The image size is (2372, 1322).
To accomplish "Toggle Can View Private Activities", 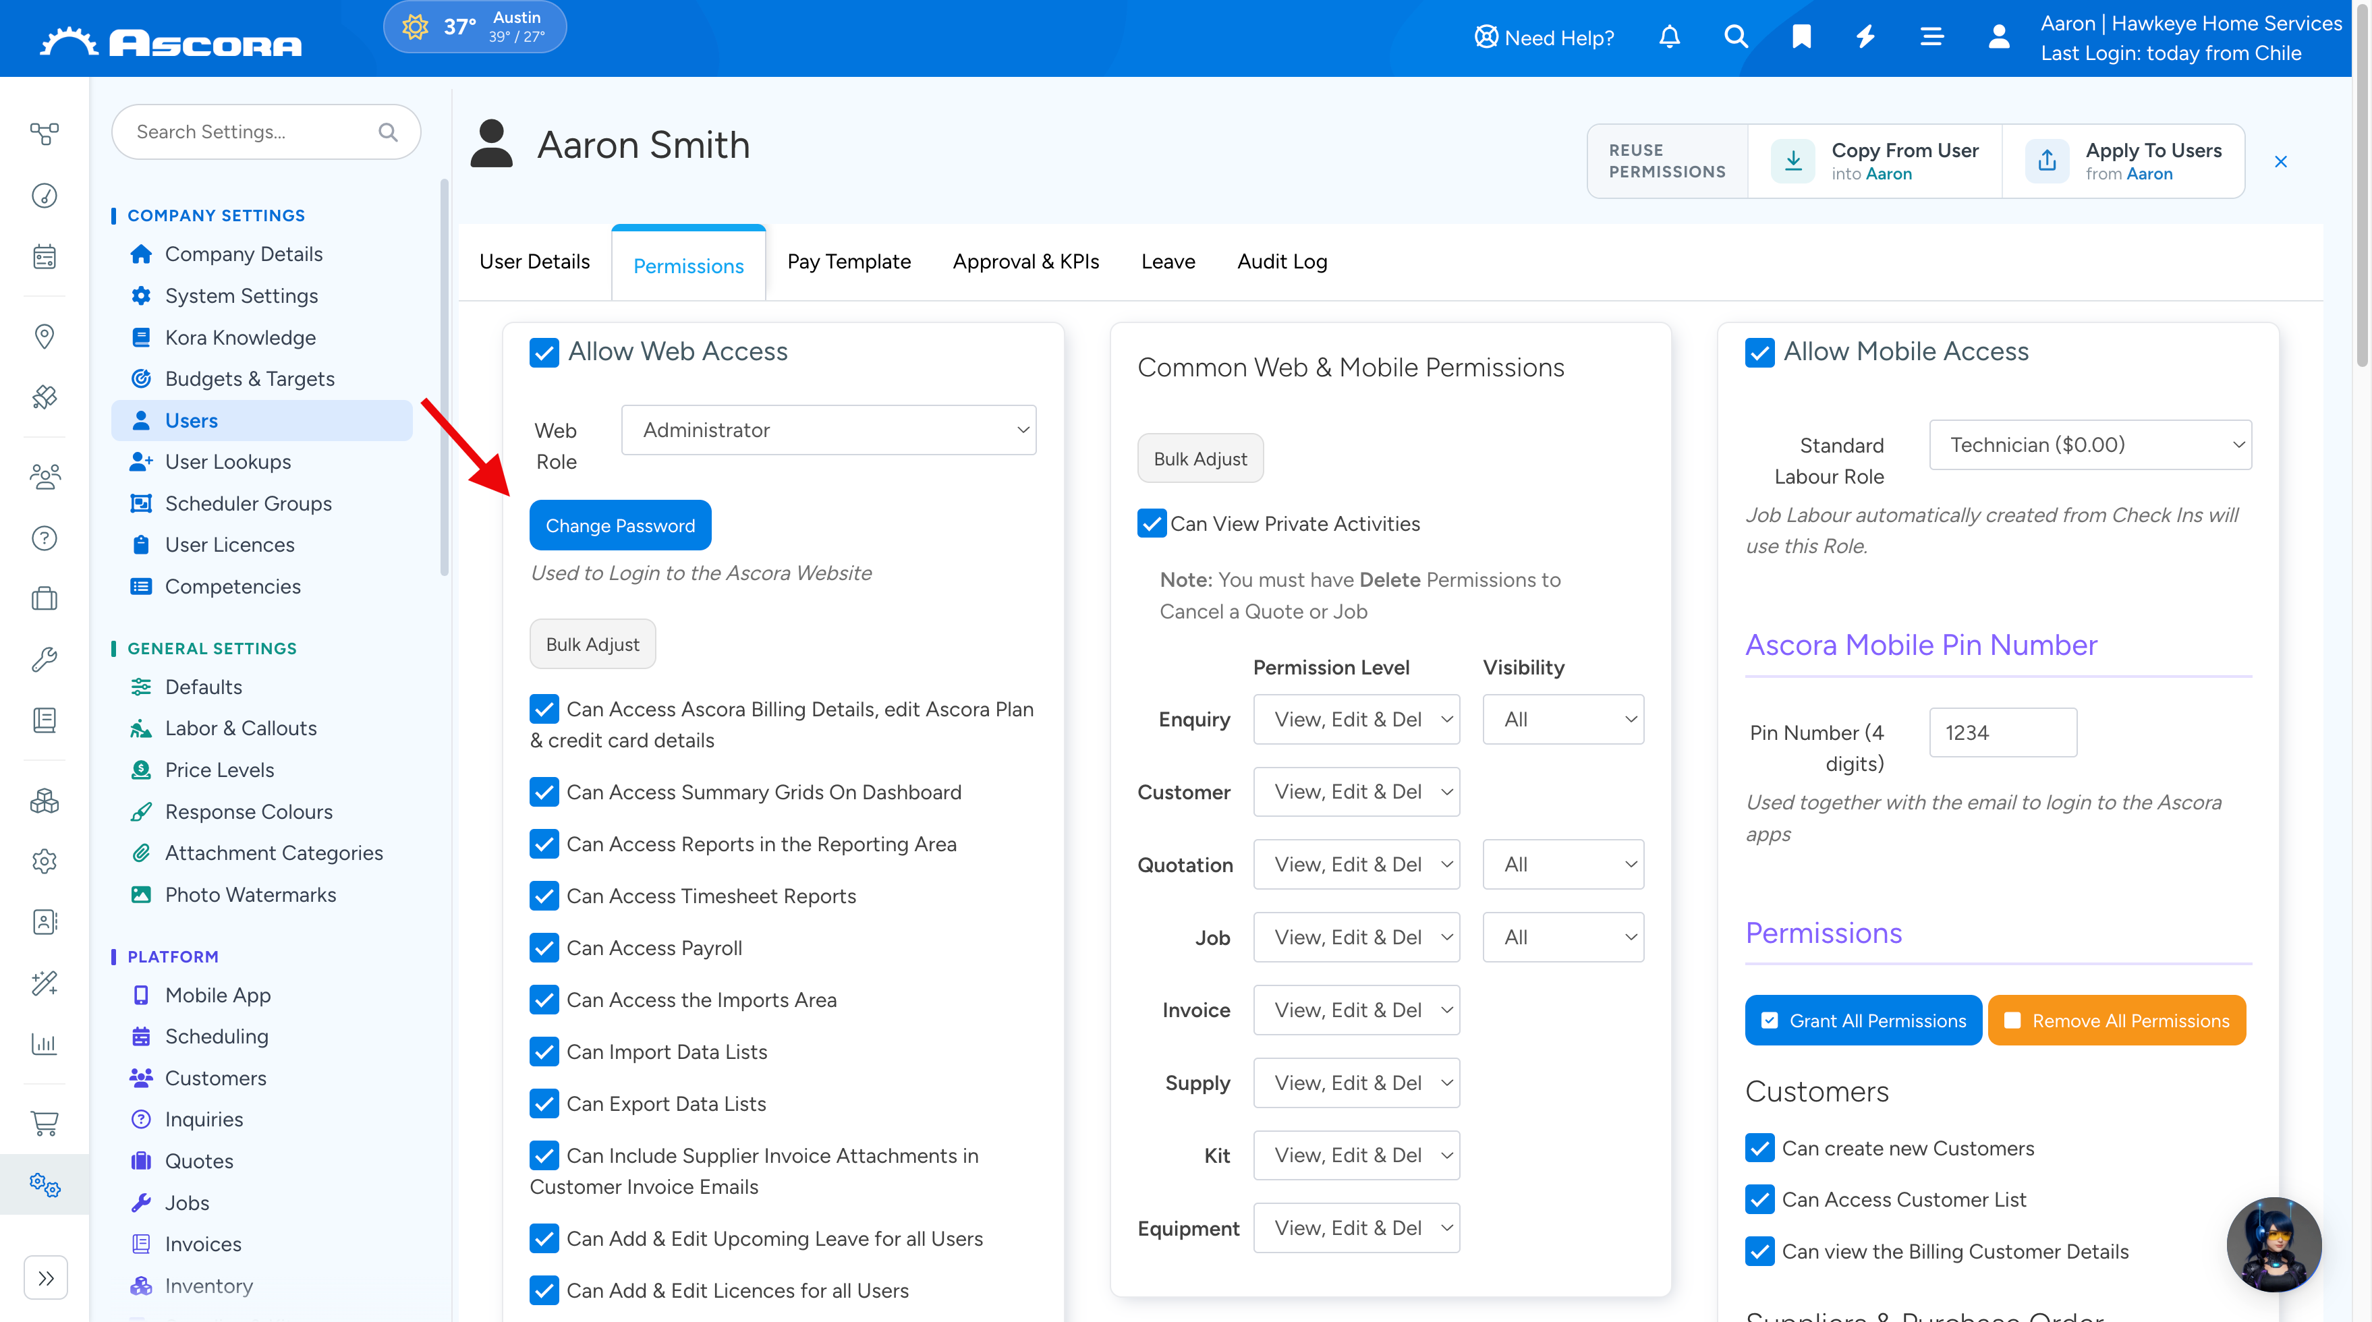I will (x=1152, y=523).
